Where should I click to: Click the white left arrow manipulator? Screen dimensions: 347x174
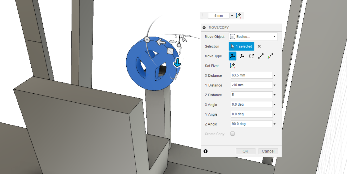pos(161,42)
